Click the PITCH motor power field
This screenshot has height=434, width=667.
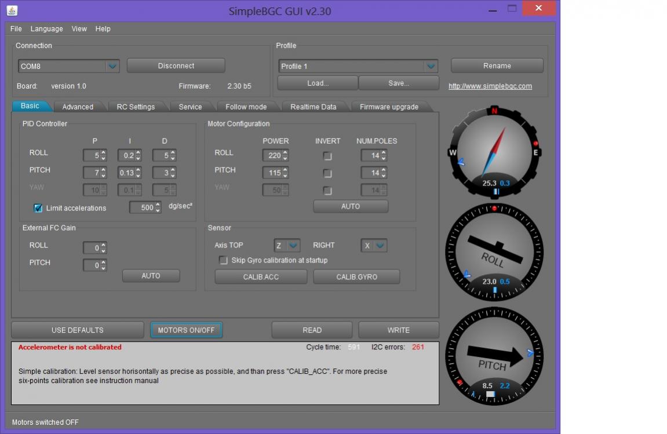pos(272,173)
